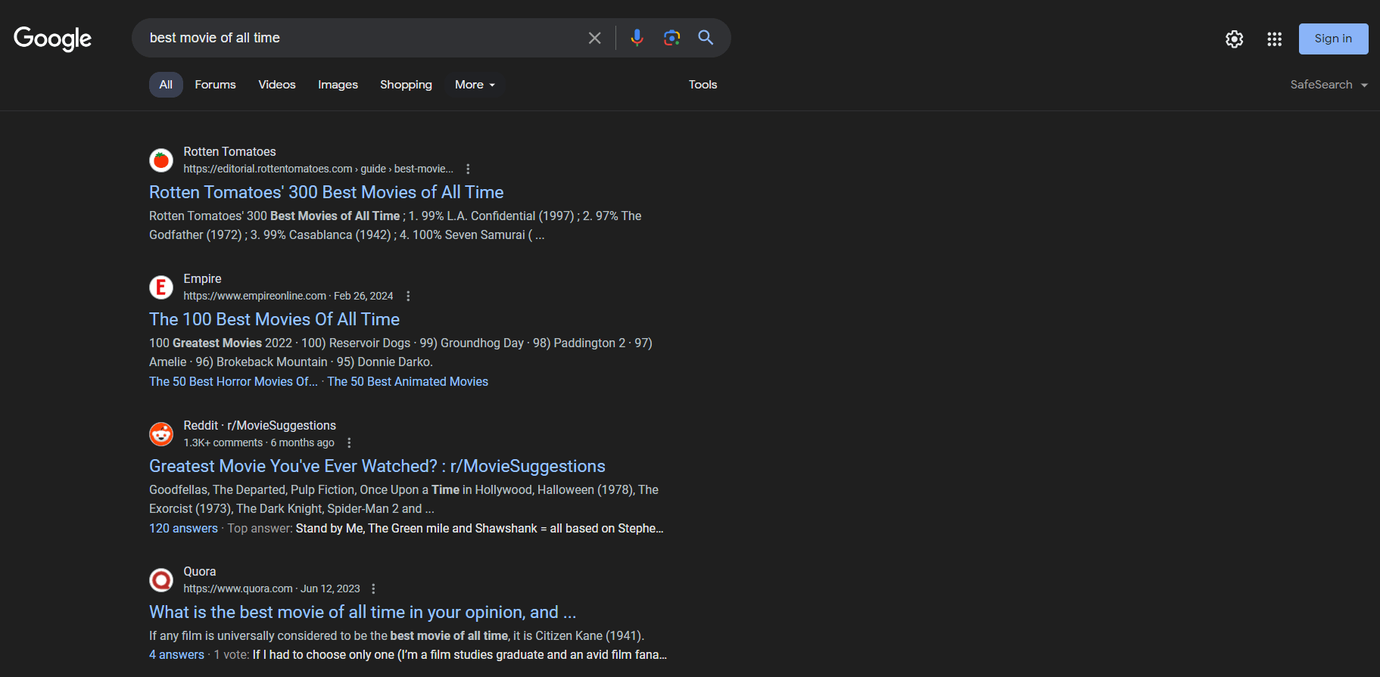Click the Rotten Tomatoes favicon
1380x677 pixels.
click(161, 160)
